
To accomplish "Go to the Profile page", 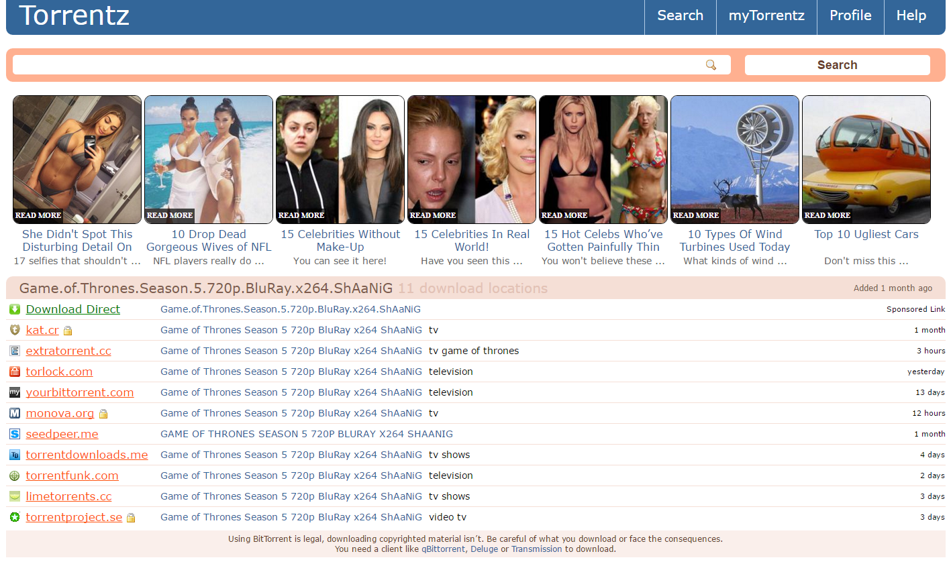I will [850, 15].
